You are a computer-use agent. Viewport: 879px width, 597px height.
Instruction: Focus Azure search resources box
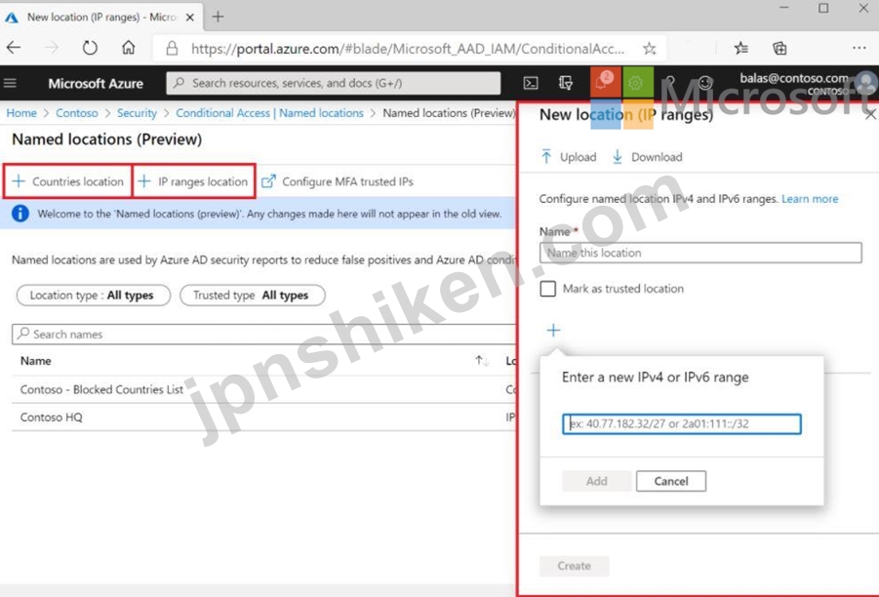334,83
